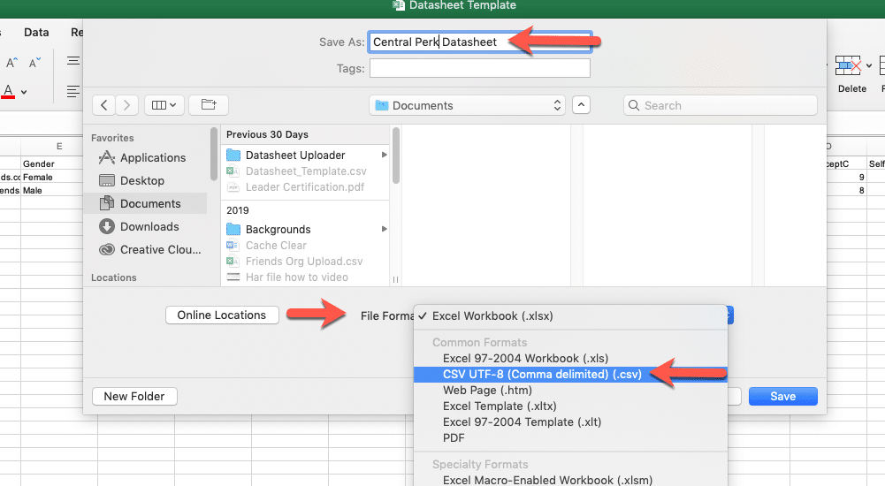Click the Save As filename field
Viewport: 885px width, 486px height.
pos(480,42)
